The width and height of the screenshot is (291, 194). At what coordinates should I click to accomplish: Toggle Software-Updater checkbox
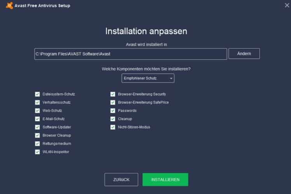pyautogui.click(x=37, y=127)
